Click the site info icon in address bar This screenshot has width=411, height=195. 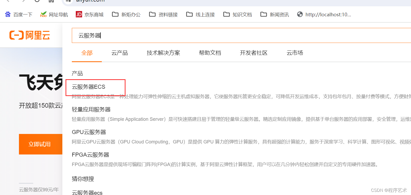click(68, 1)
